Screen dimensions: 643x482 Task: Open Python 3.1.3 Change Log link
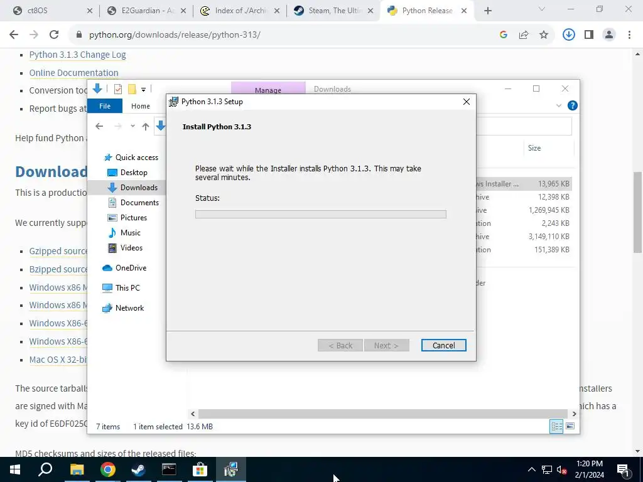tap(77, 55)
